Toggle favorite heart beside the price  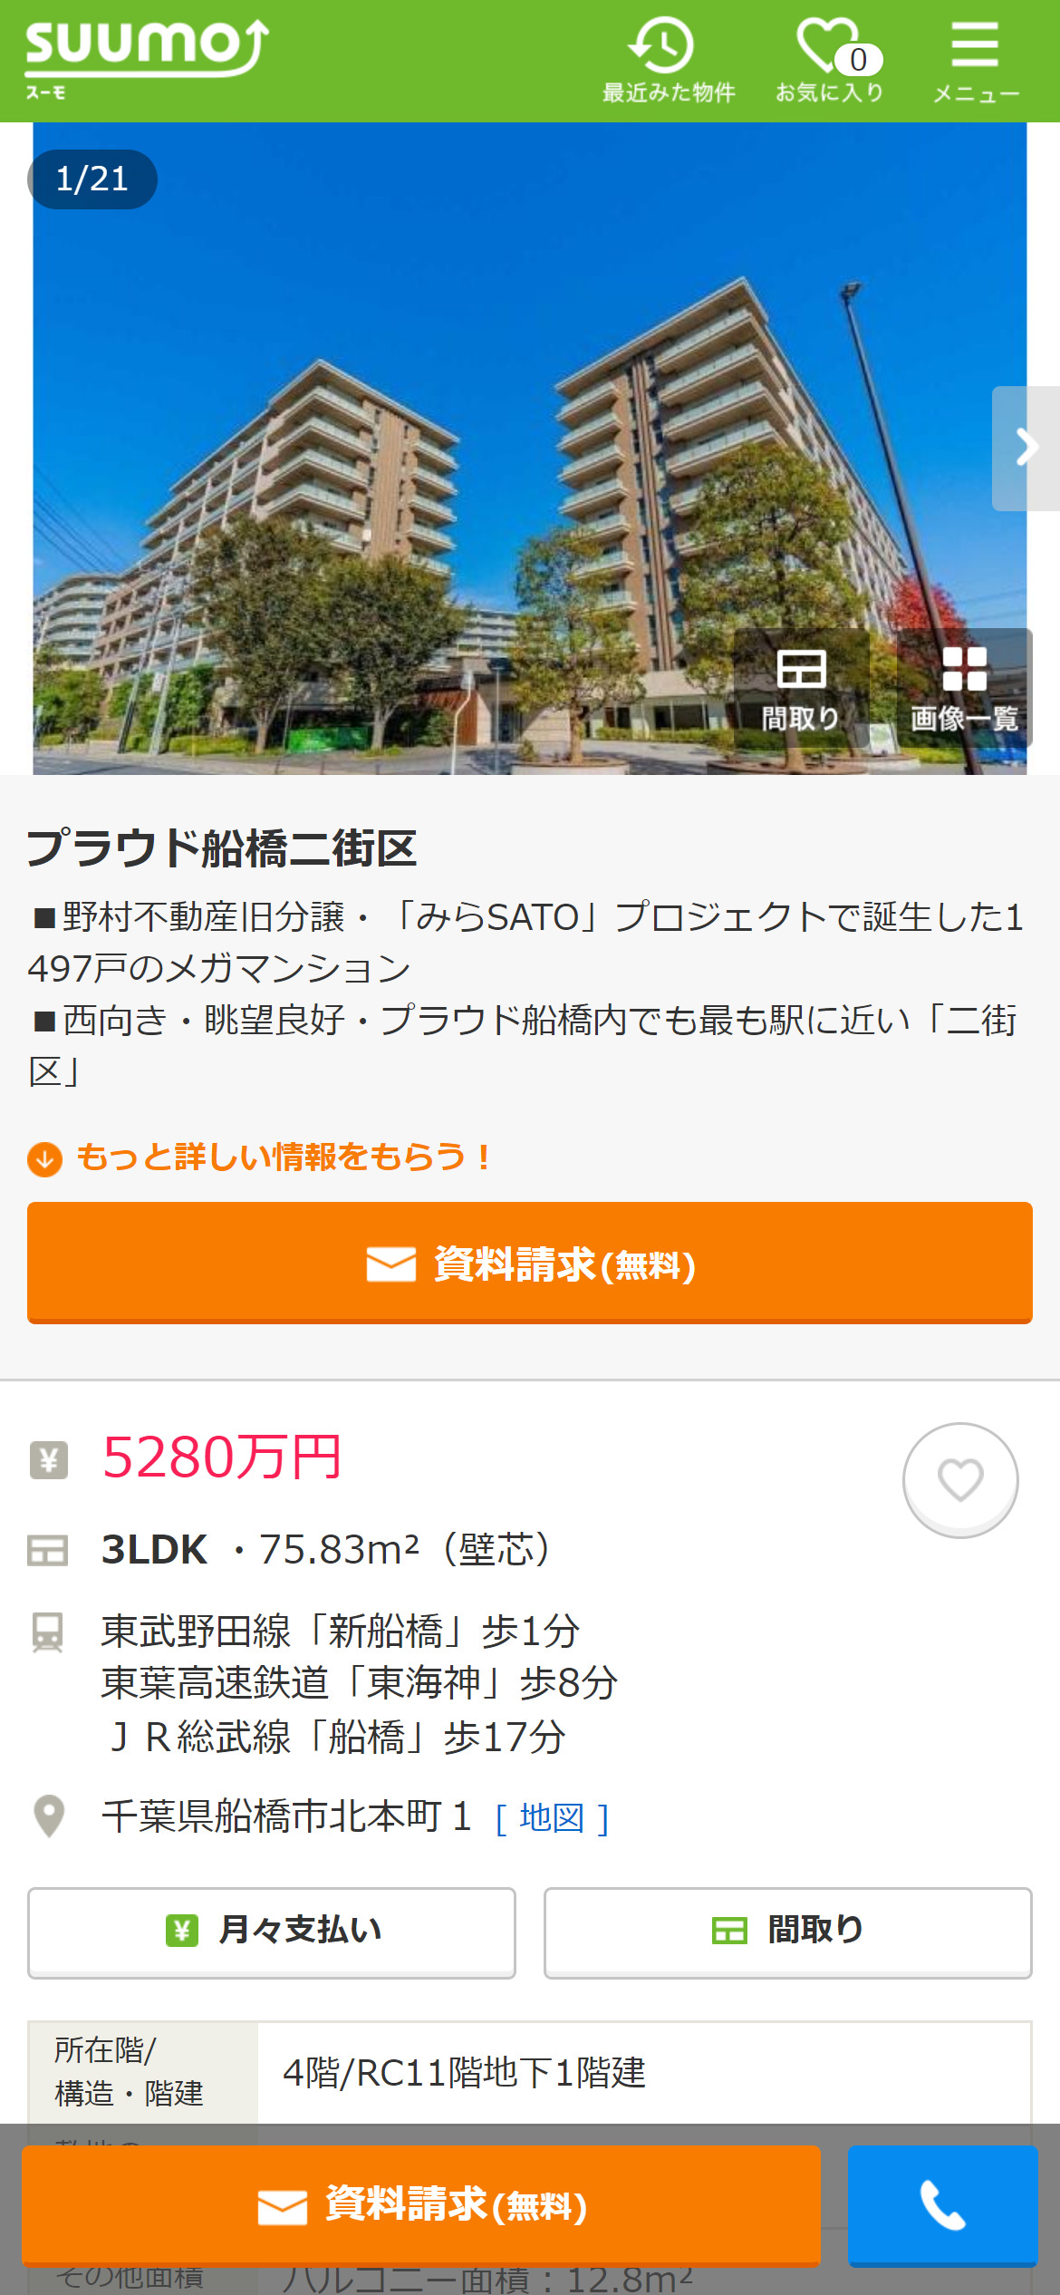coord(960,1480)
